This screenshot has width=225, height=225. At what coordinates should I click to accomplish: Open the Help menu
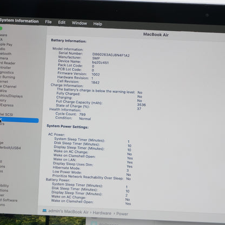pyautogui.click(x=97, y=24)
